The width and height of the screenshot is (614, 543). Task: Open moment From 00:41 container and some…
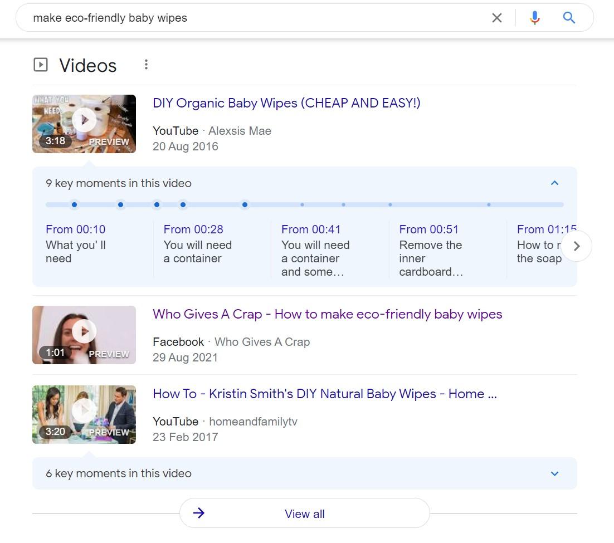click(315, 250)
